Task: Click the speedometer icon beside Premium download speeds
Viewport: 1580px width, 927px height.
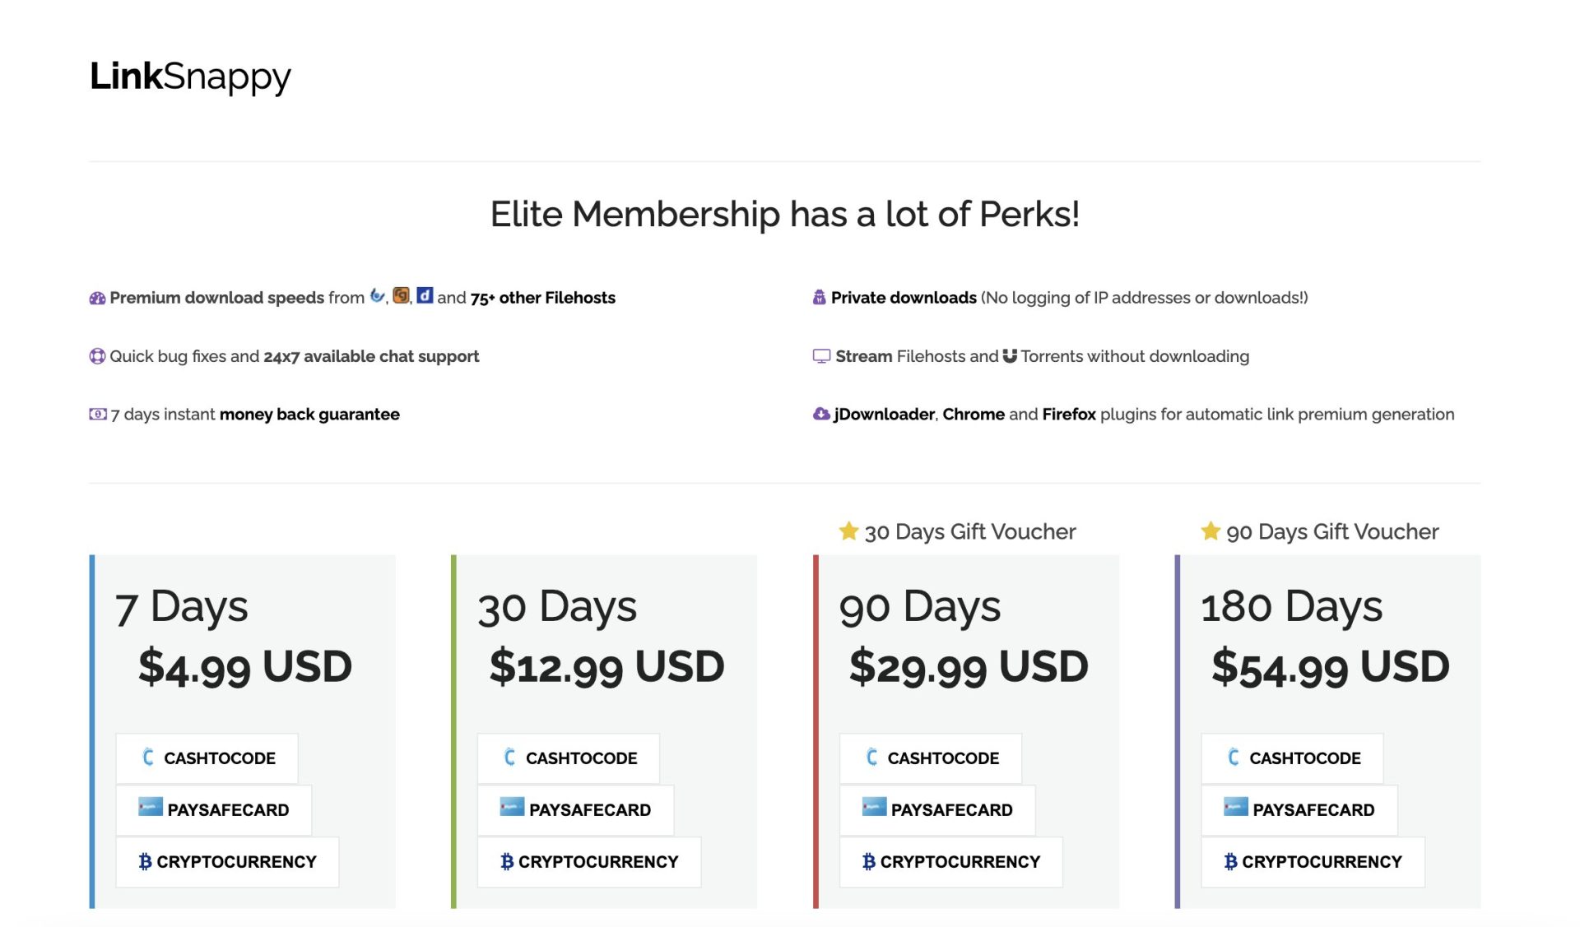Action: point(97,298)
